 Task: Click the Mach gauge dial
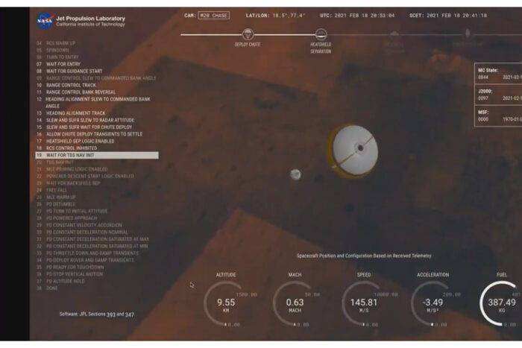[x=295, y=303]
